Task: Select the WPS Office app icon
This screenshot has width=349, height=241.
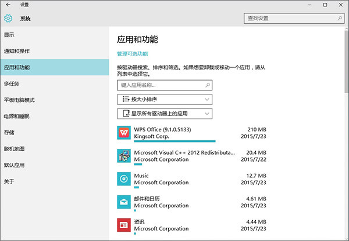Action: [x=124, y=133]
